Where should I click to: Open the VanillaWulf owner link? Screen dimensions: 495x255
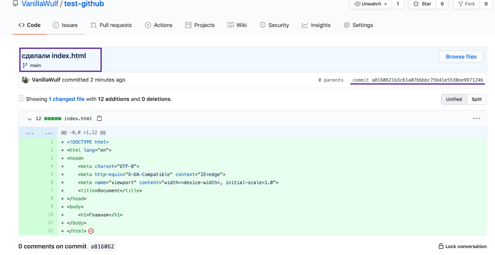pyautogui.click(x=40, y=4)
